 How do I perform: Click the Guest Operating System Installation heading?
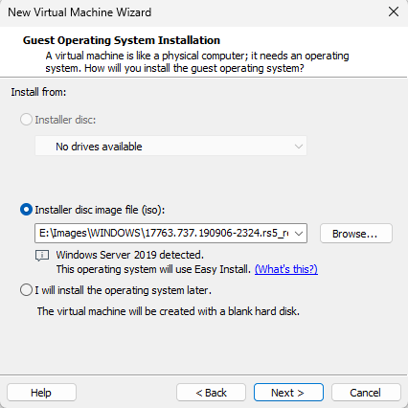[122, 40]
